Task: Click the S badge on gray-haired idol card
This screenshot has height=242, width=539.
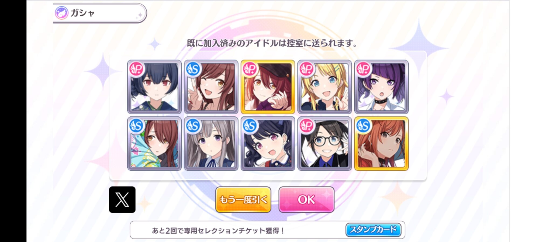Action: point(193,126)
